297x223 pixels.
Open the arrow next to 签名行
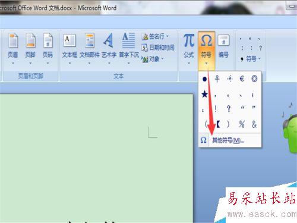(168, 36)
